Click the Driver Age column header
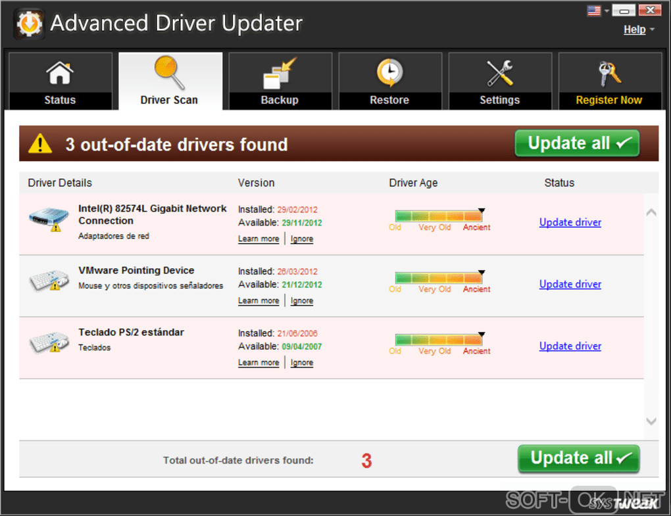The height and width of the screenshot is (516, 671). pyautogui.click(x=413, y=183)
